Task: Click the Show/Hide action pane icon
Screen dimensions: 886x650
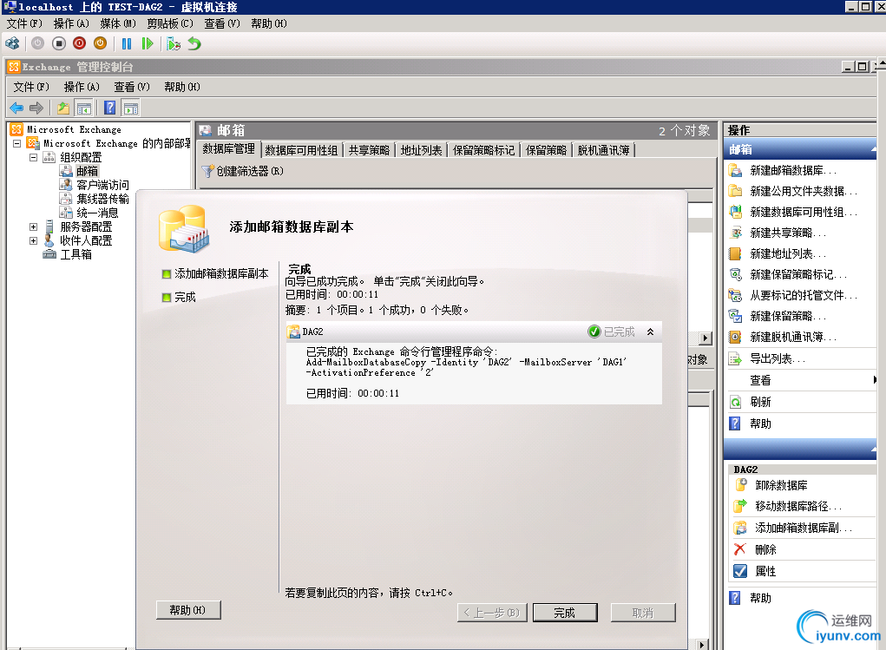Action: click(130, 108)
